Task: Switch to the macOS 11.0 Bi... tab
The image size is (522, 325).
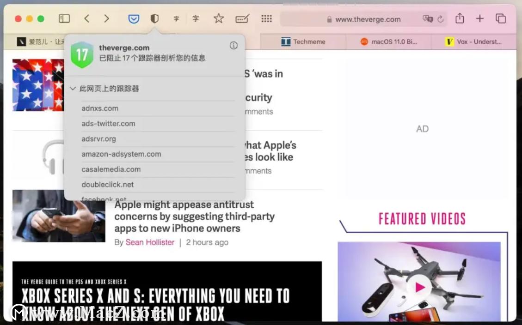Action: (x=388, y=42)
